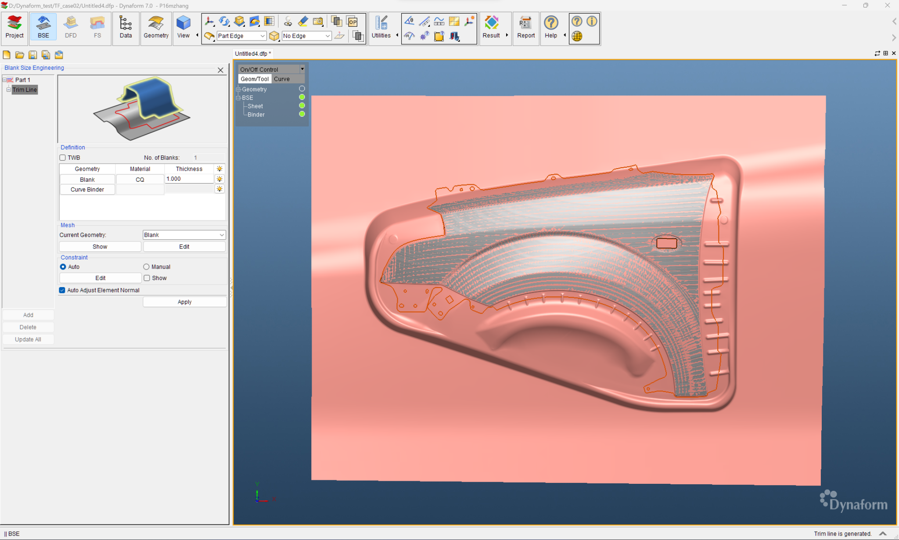Click the Thickness 1.000 input field
Image resolution: width=899 pixels, height=540 pixels.
tap(189, 179)
